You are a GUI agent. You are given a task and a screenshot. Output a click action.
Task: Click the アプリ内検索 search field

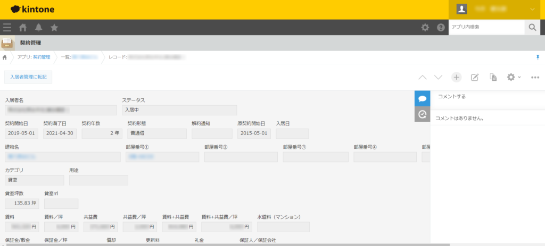click(485, 28)
